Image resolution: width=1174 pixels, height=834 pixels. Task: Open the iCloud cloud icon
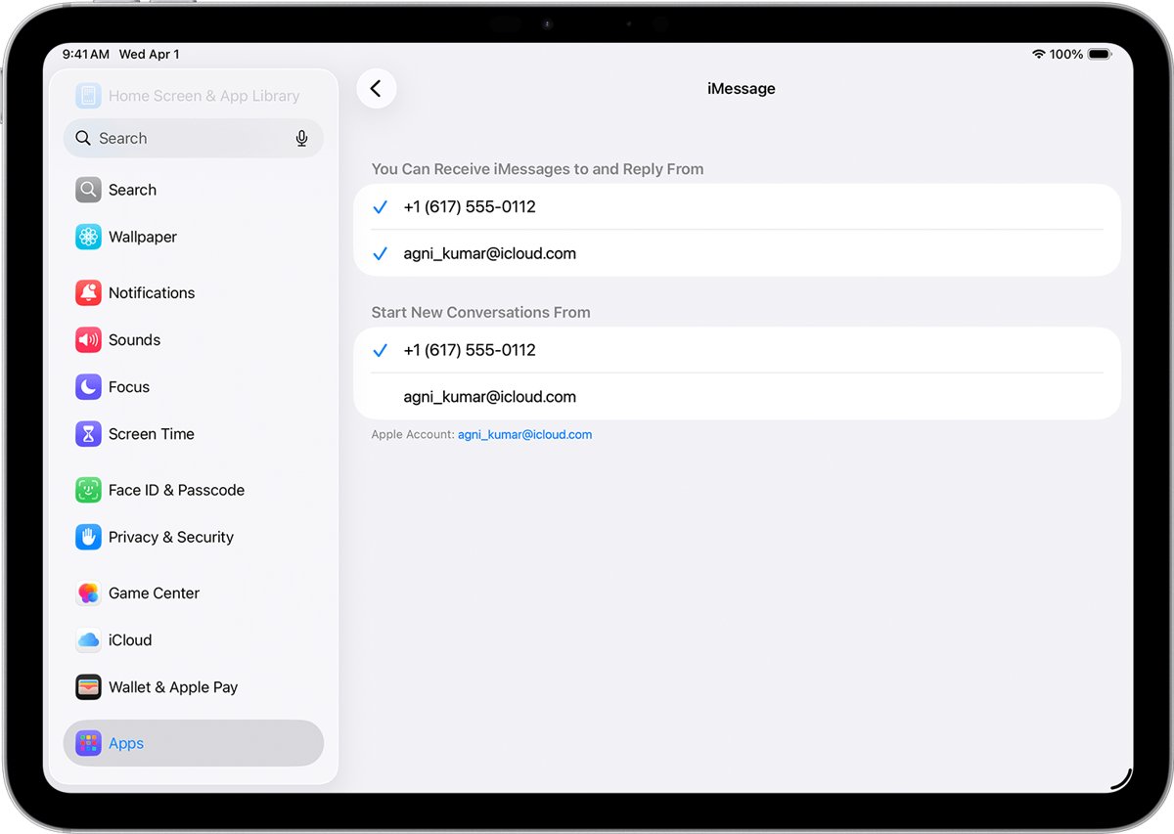[89, 640]
